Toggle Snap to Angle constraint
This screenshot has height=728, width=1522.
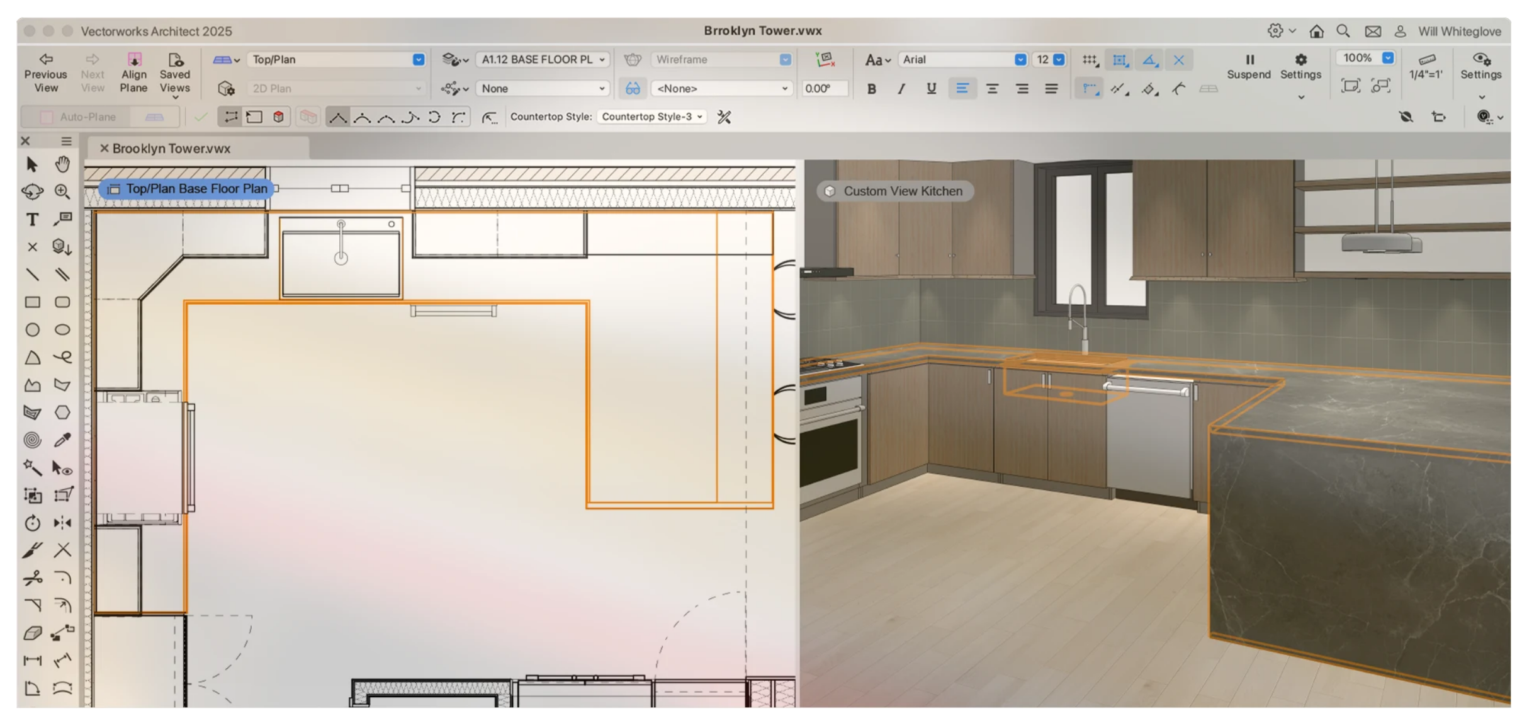click(1149, 59)
